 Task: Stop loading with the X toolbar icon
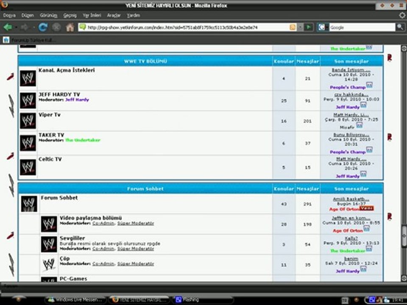coord(56,27)
